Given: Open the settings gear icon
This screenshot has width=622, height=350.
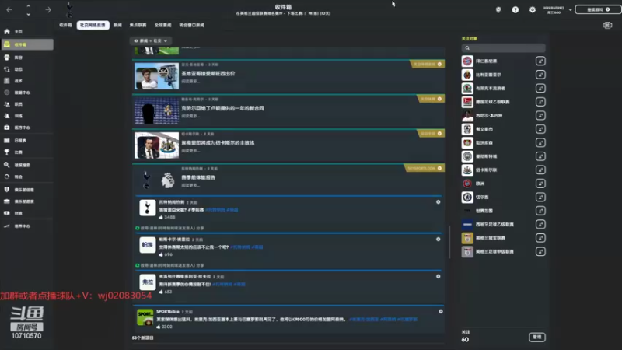Looking at the screenshot, I should point(533,9).
